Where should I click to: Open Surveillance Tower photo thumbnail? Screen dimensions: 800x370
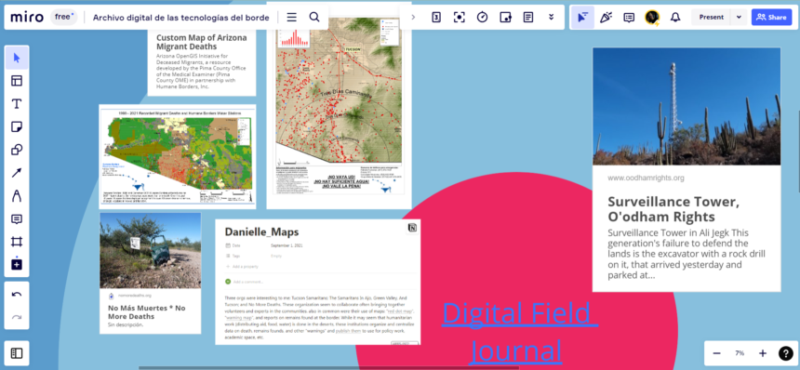pos(687,107)
